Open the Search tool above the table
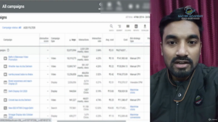This screenshot has width=218, height=122. [111, 28]
